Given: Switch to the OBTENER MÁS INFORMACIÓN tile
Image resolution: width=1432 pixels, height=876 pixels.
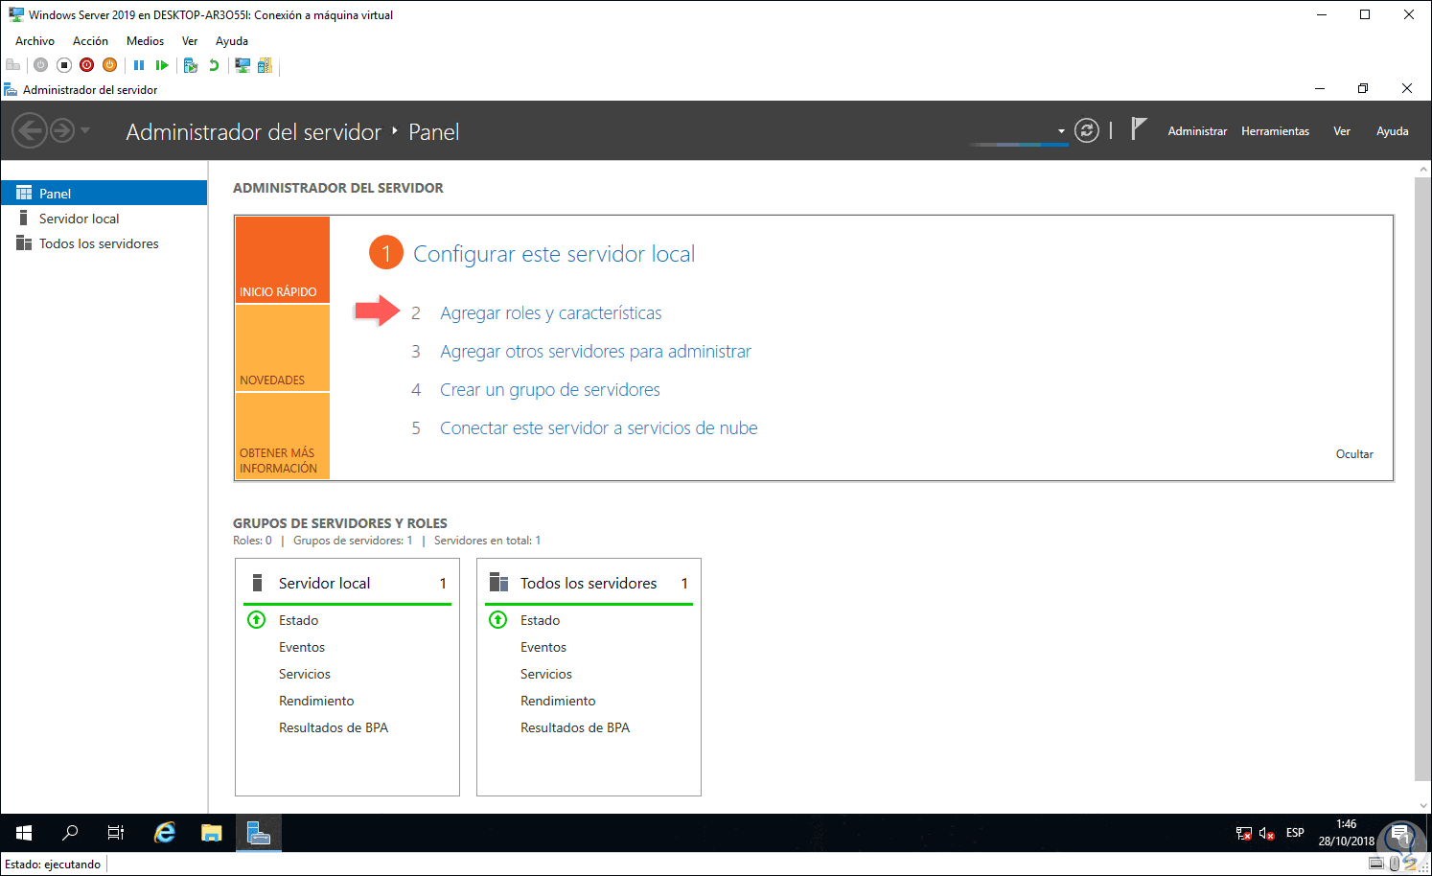Looking at the screenshot, I should [283, 436].
